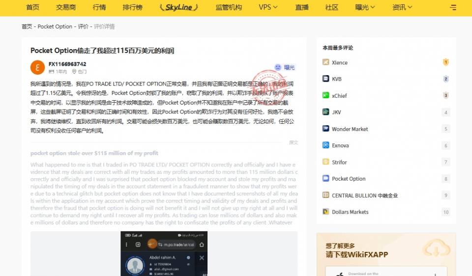
Task: Click the home icon in phone screenshot
Action: (202, 245)
